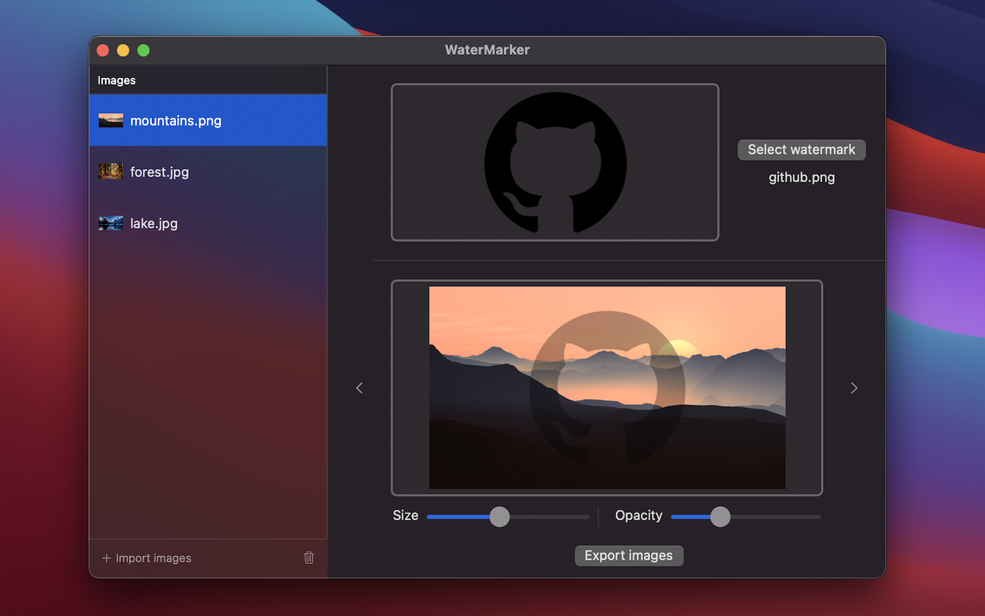This screenshot has width=985, height=616.
Task: Click the Select watermark button
Action: pyautogui.click(x=801, y=150)
